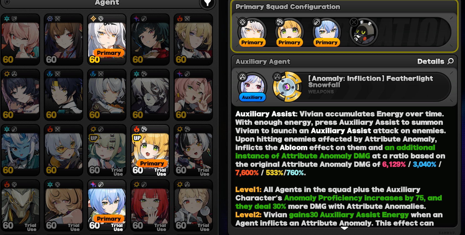Viewport: 465px width, 235px height.
Task: Deselect the white-haired Primary agent card
Action: [107, 40]
